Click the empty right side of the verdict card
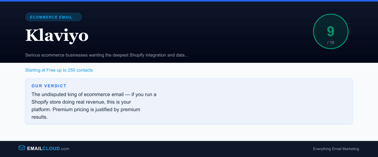Image resolution: width=378 pixels, height=157 pixels. [268, 104]
